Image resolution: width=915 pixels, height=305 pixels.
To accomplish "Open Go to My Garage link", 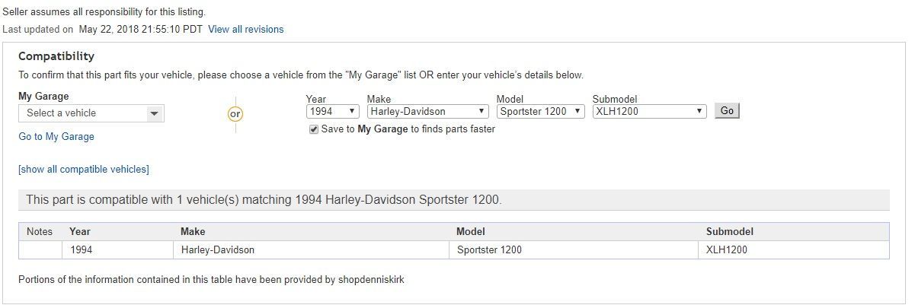I will coord(56,137).
